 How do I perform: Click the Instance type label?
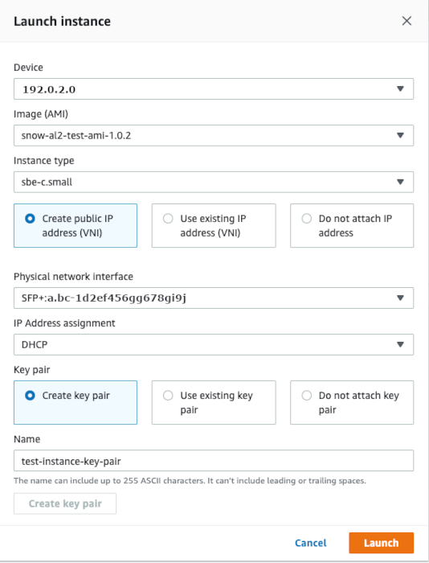pyautogui.click(x=43, y=161)
